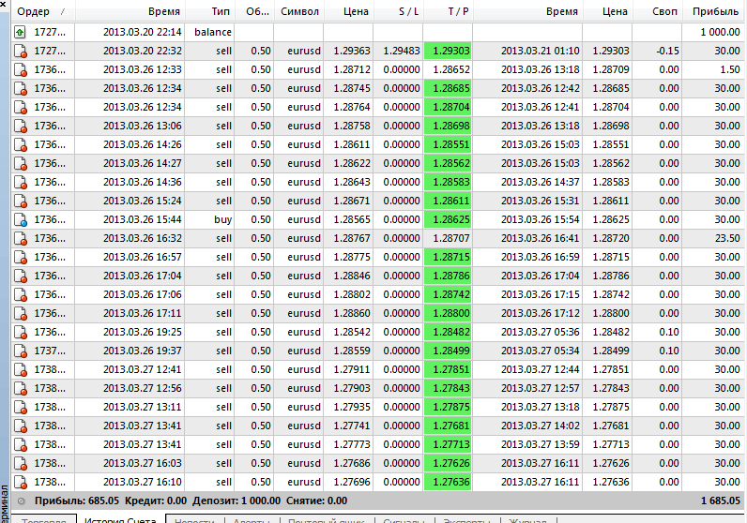Sort by the Тип column header

(209, 11)
